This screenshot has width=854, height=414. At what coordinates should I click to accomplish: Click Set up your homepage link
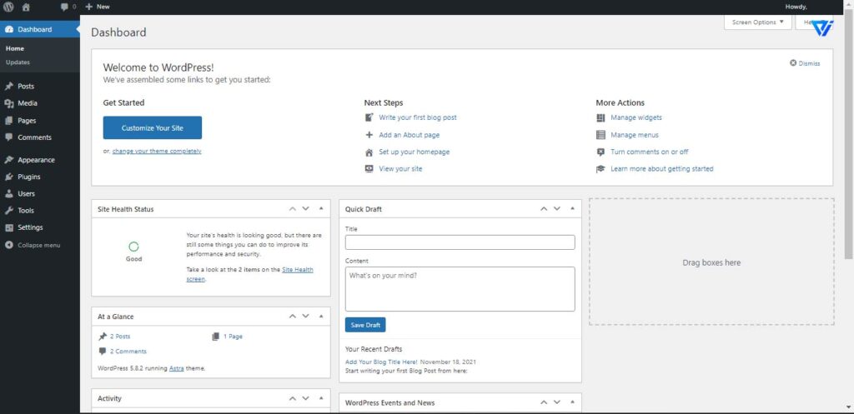pos(414,152)
